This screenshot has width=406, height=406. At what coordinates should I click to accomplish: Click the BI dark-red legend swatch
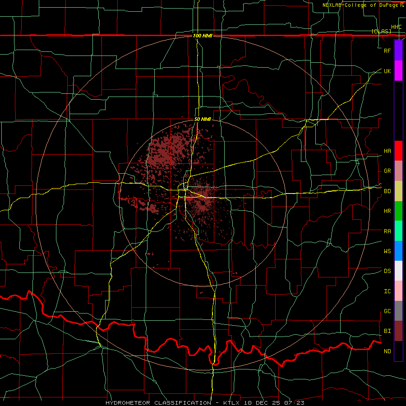tap(398, 331)
